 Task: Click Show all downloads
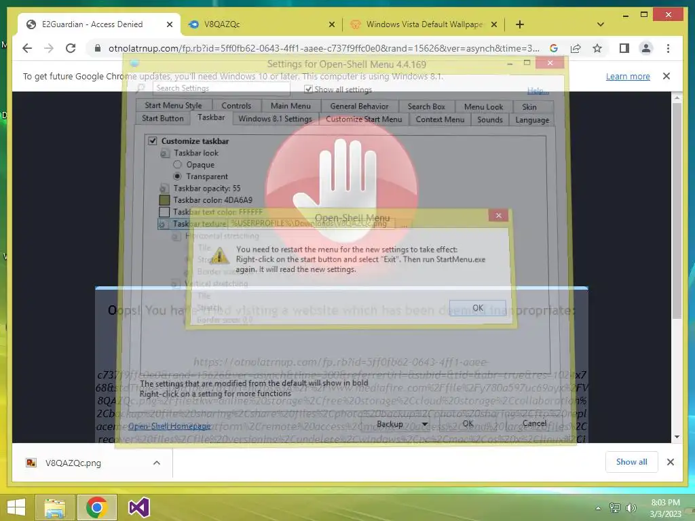(x=631, y=462)
